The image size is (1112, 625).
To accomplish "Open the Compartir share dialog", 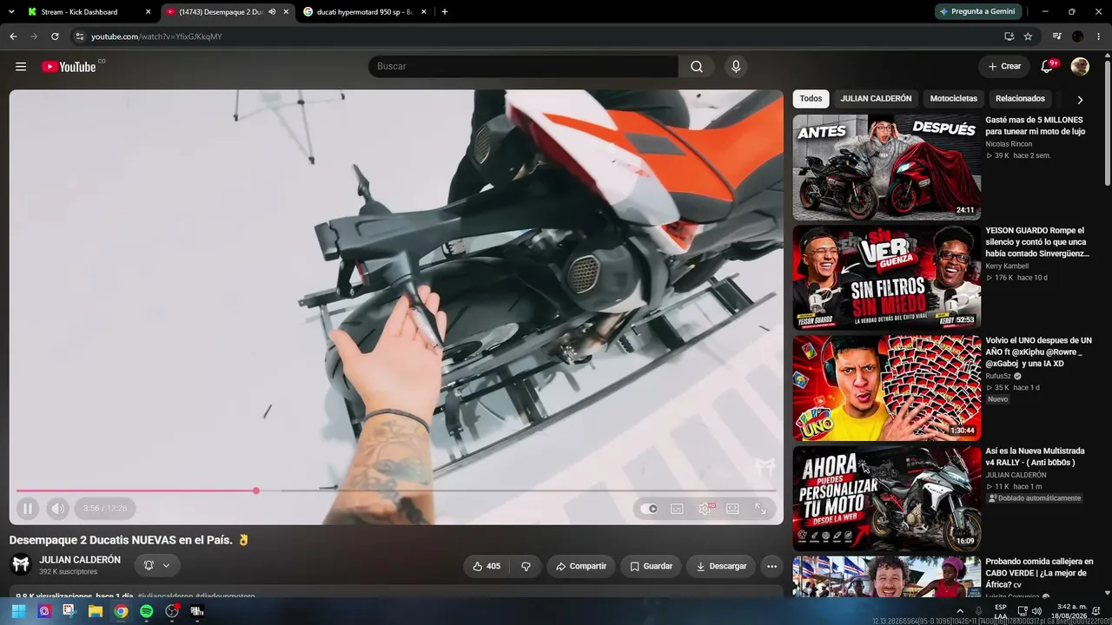I will click(581, 566).
